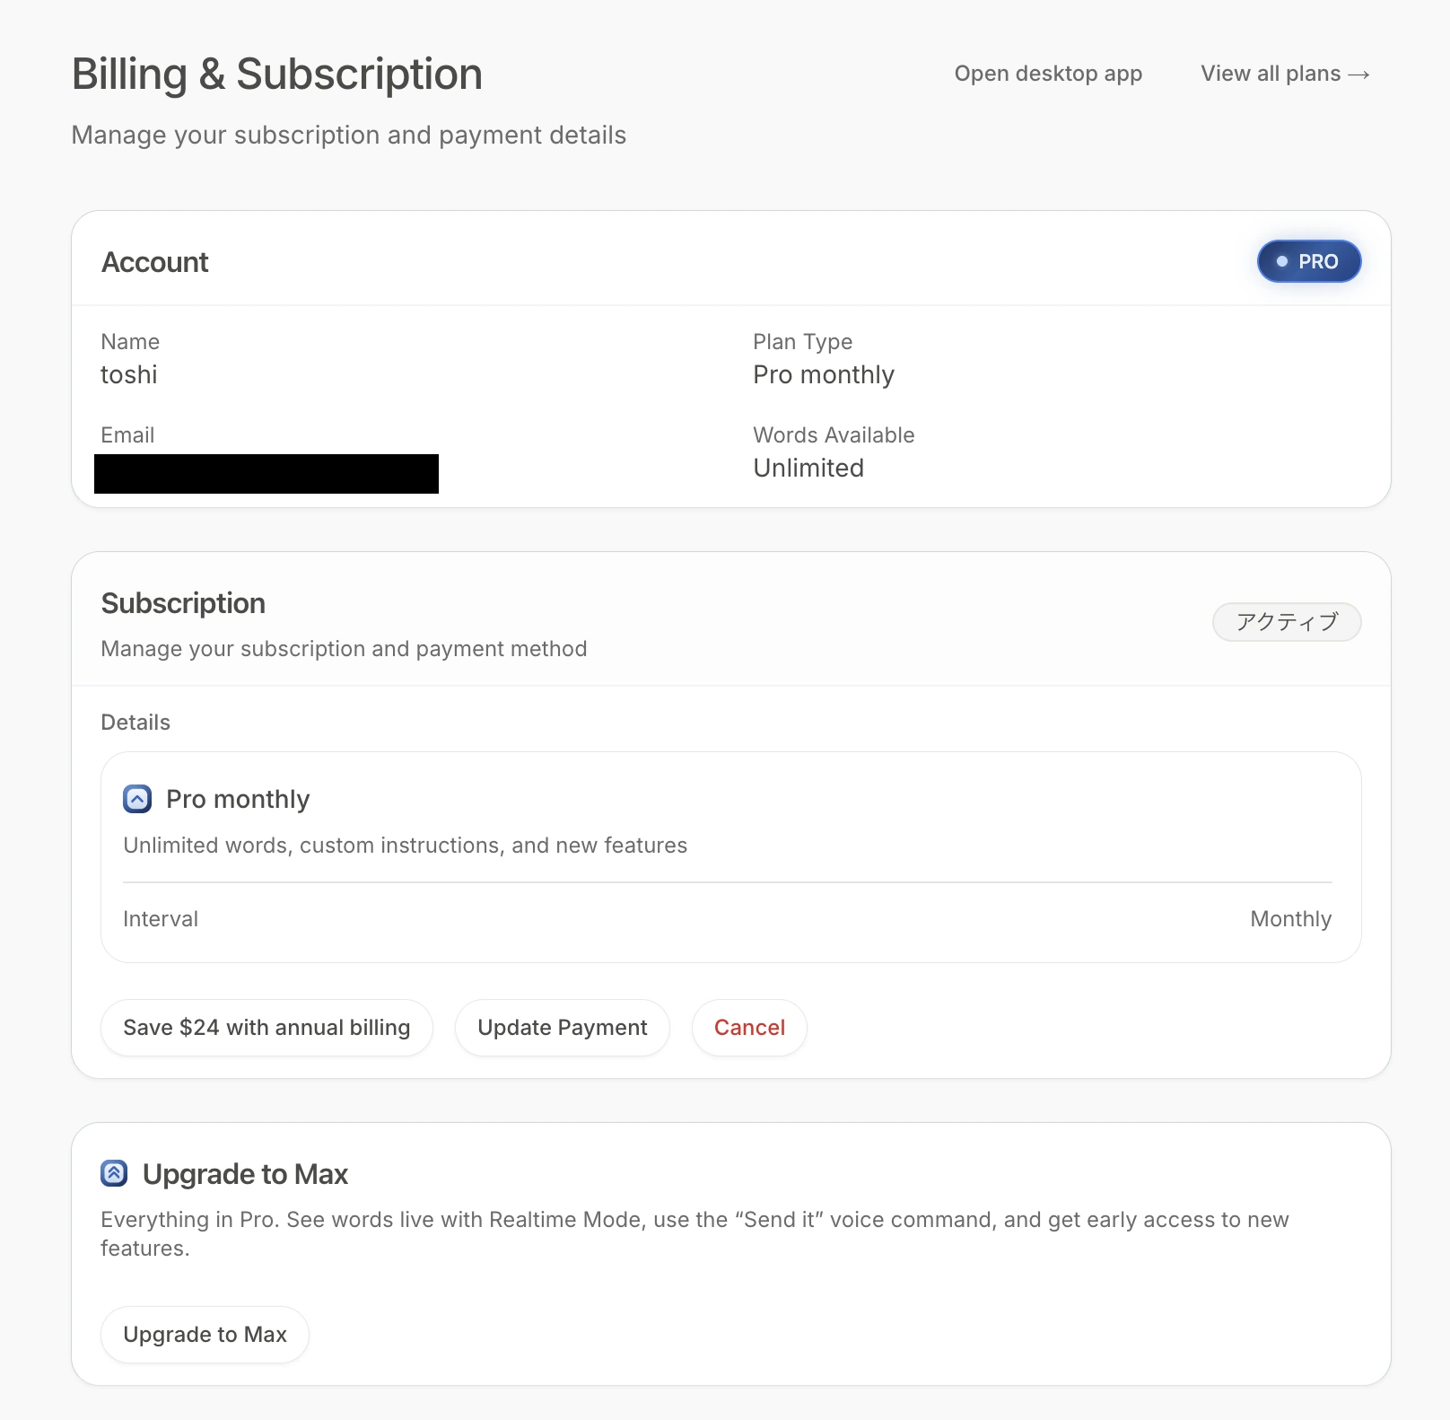The height and width of the screenshot is (1420, 1450).
Task: Click the Upgrade to Max double-chevron icon
Action: 114,1173
